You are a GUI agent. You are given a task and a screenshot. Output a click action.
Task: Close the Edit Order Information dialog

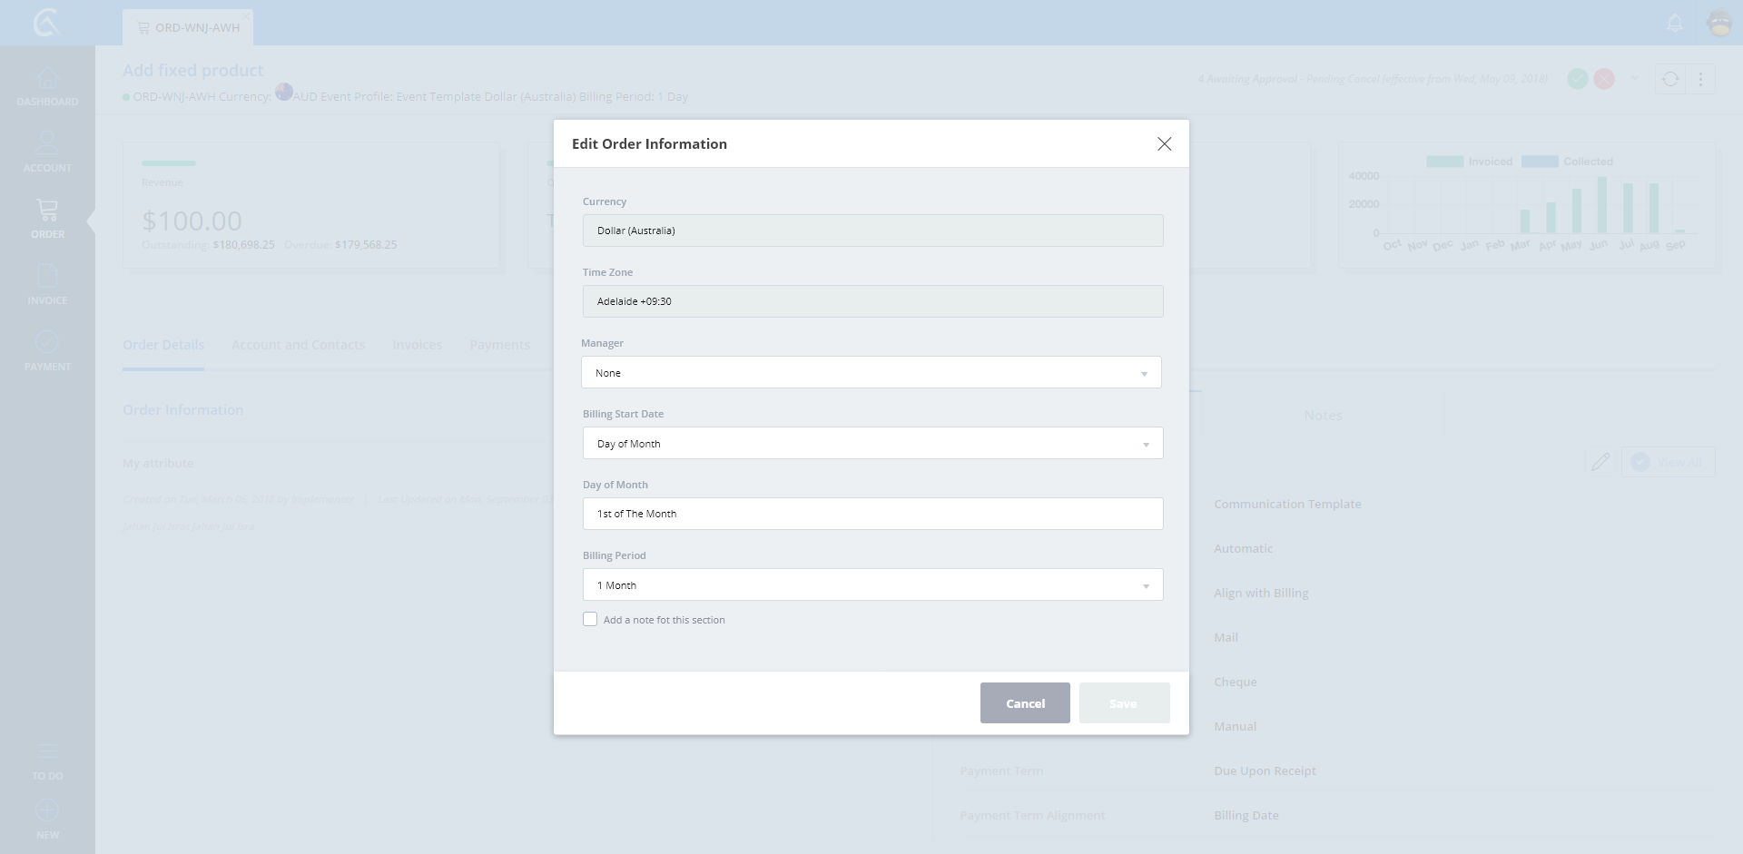(1164, 144)
